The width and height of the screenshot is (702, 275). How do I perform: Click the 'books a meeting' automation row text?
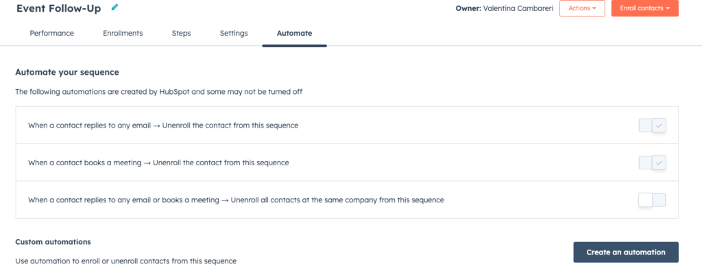point(158,163)
